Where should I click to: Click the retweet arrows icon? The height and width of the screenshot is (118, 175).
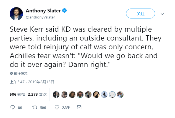(x=35, y=107)
